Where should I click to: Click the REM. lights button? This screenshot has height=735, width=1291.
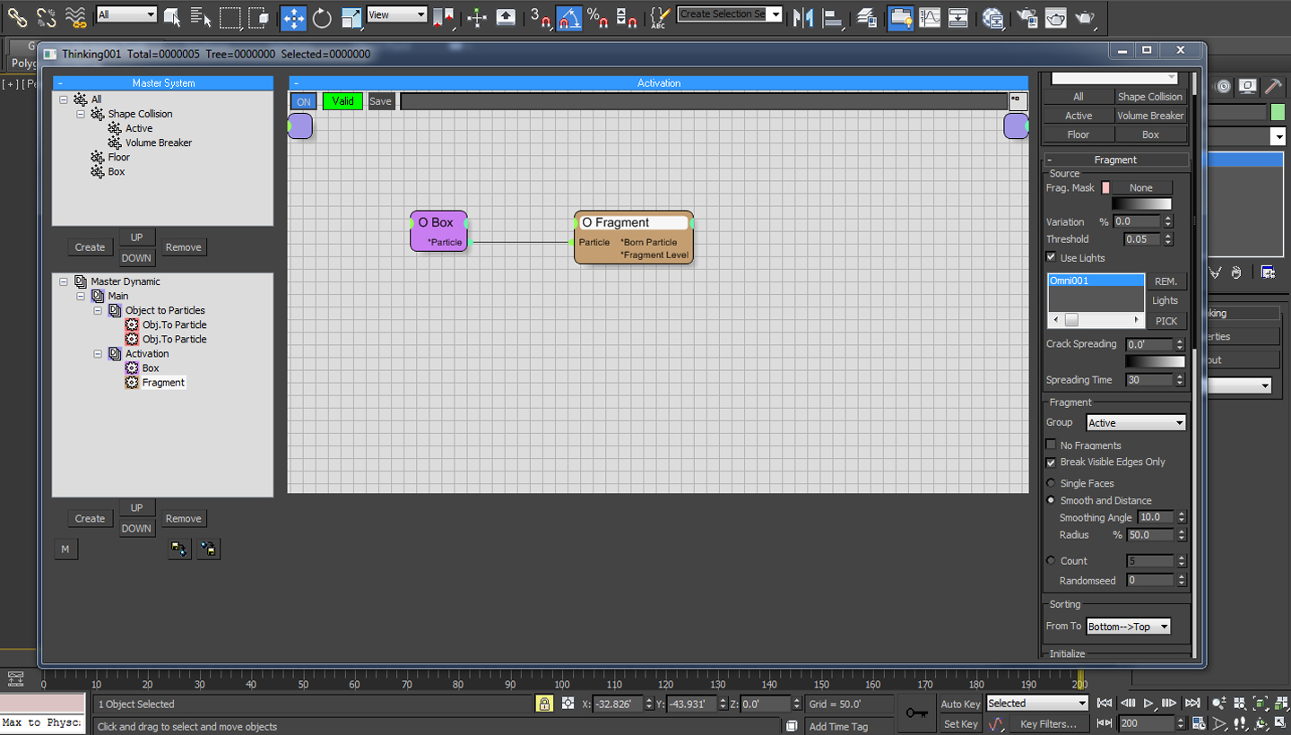(1166, 281)
